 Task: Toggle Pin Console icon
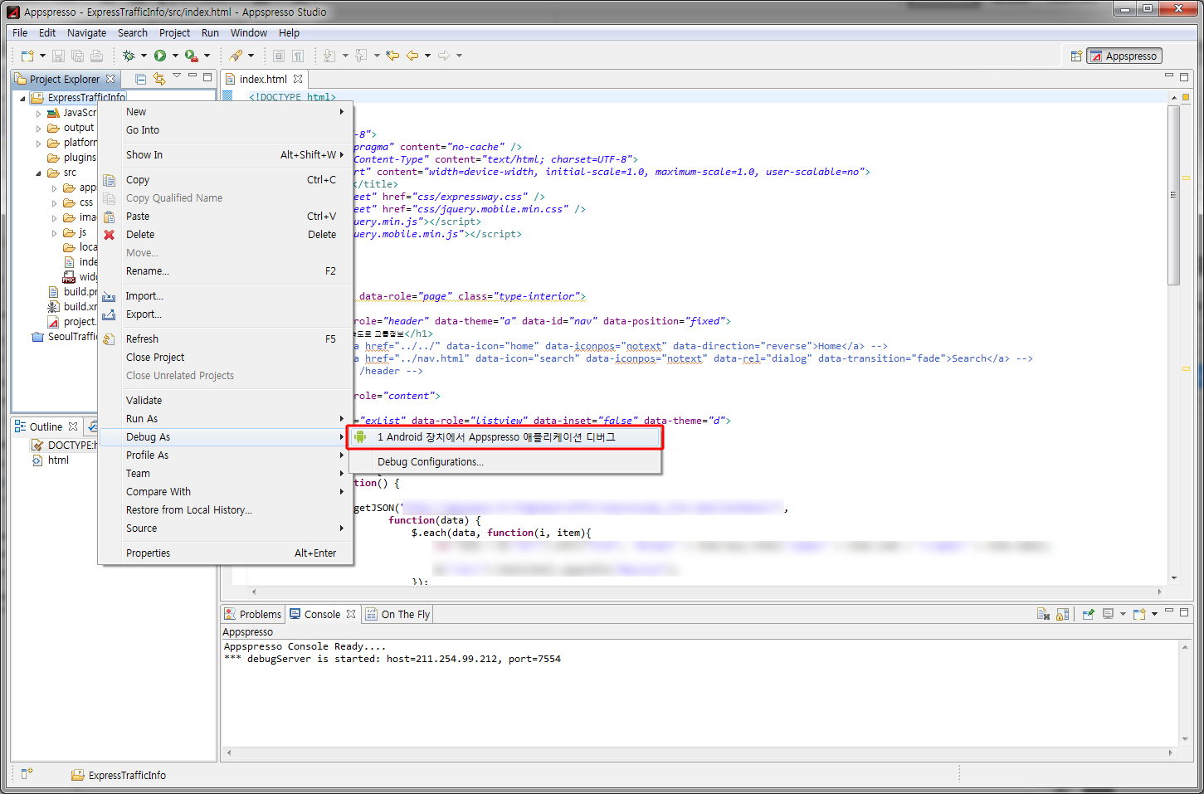point(1088,614)
